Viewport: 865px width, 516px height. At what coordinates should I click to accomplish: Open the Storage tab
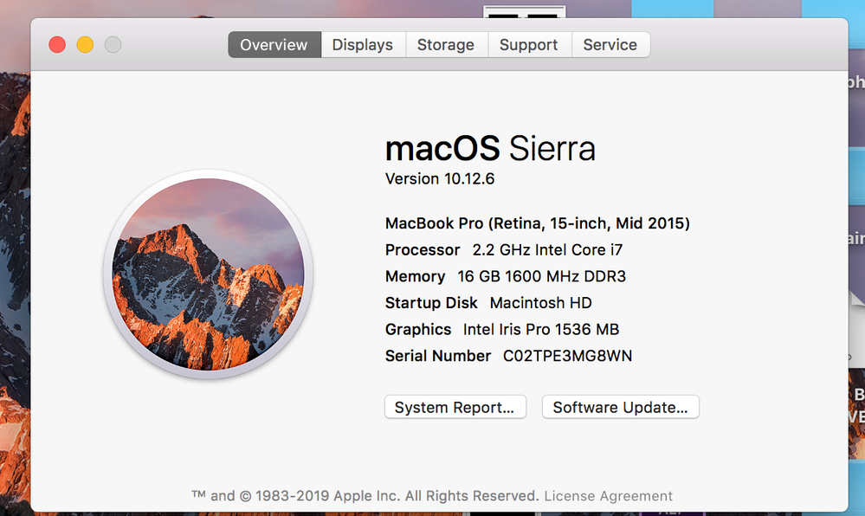pyautogui.click(x=446, y=45)
